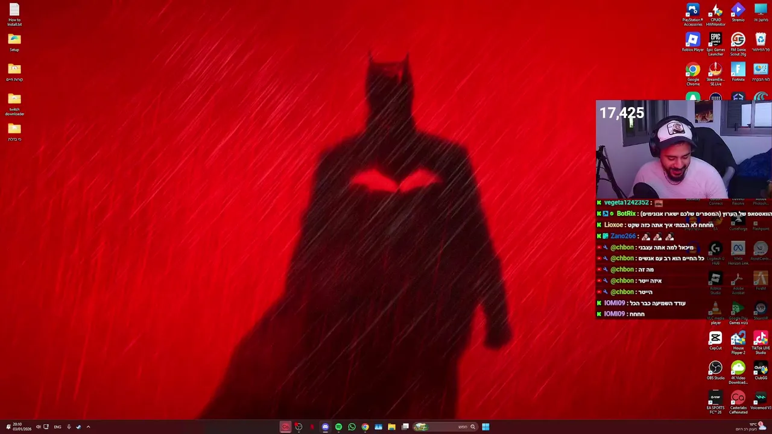Open the EA SPORTS FC 26 shortcut
The image size is (772, 434).
tap(715, 403)
